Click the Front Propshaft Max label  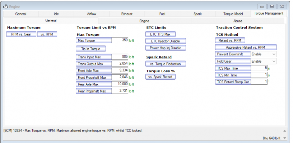(x=94, y=77)
